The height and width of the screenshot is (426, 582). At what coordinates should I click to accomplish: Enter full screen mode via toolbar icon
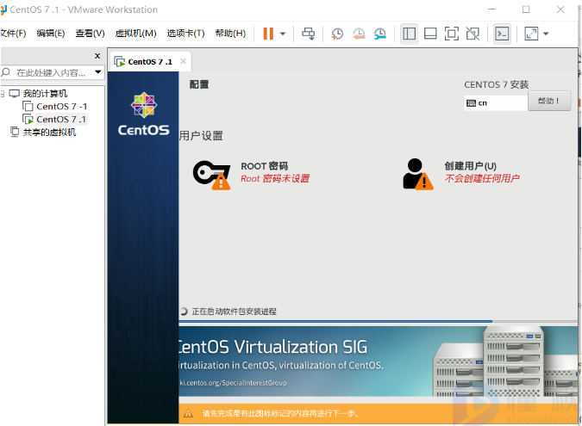tap(451, 34)
